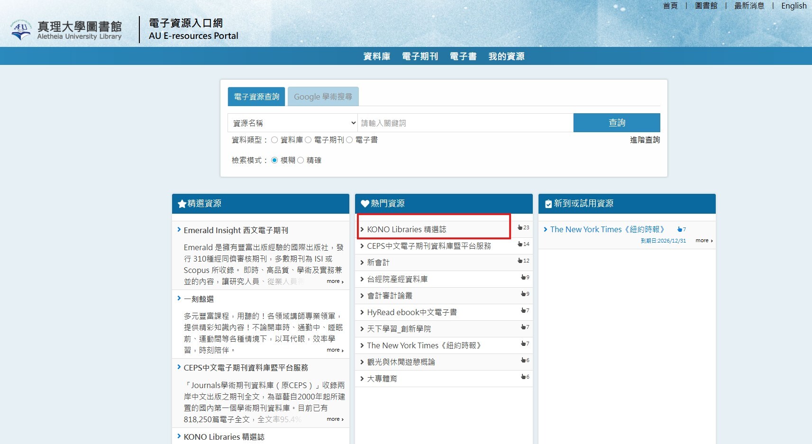The width and height of the screenshot is (812, 444).
Task: Click the hand icon next to KONO Libraries count 23
Action: (520, 228)
